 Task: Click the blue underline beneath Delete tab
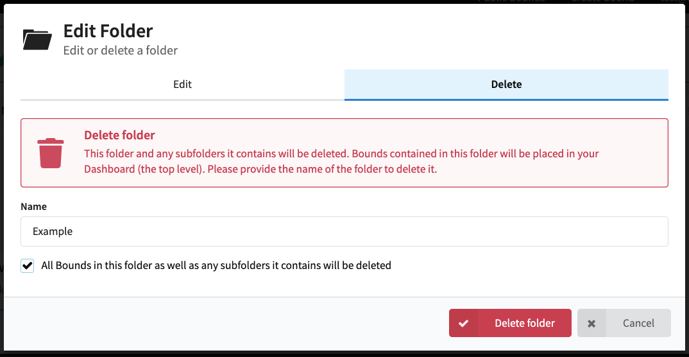(x=506, y=100)
